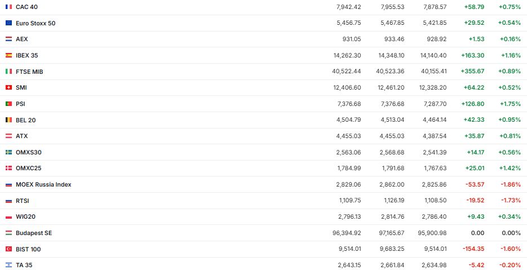
Task: Click the Swedish flag beside OMXS30
Action: [x=8, y=152]
